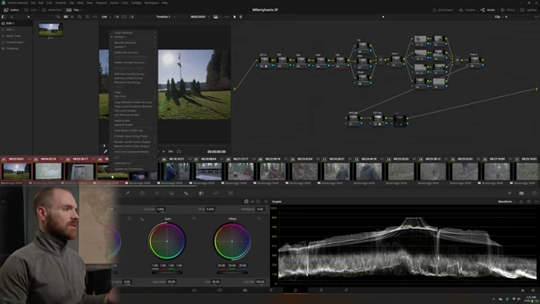The image size is (540, 304).
Task: Click the Contrast value field
Action: tap(160, 209)
